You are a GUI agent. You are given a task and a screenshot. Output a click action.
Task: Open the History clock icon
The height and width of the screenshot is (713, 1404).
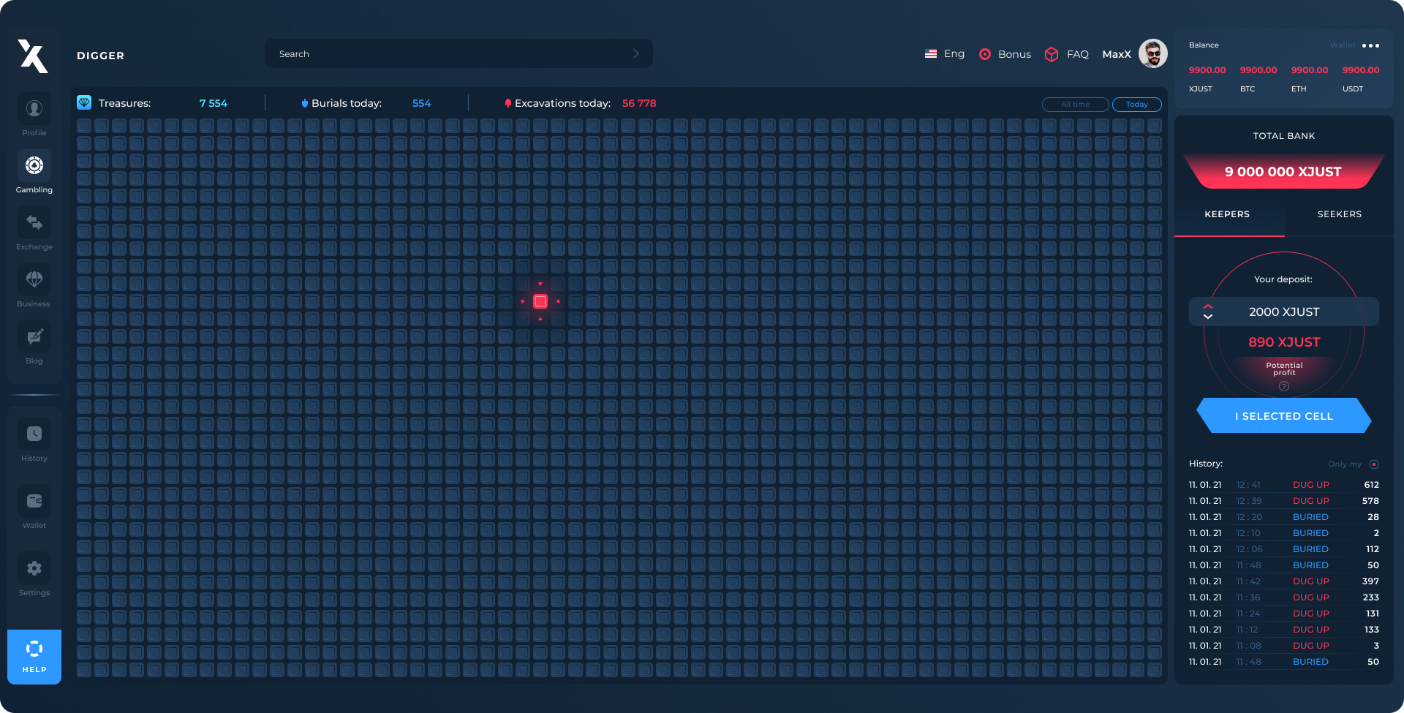point(34,434)
